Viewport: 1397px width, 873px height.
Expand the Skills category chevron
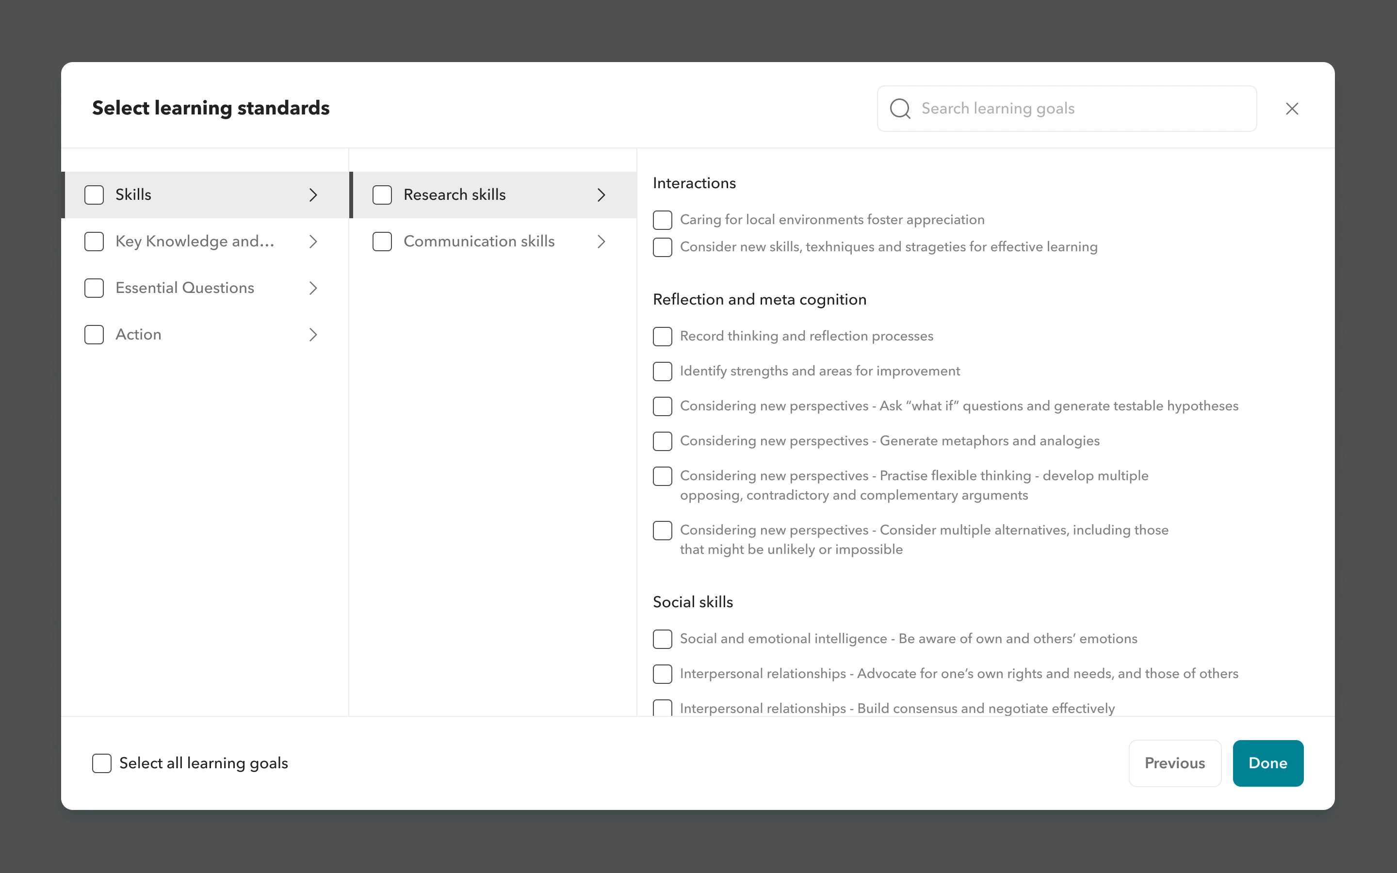coord(313,195)
